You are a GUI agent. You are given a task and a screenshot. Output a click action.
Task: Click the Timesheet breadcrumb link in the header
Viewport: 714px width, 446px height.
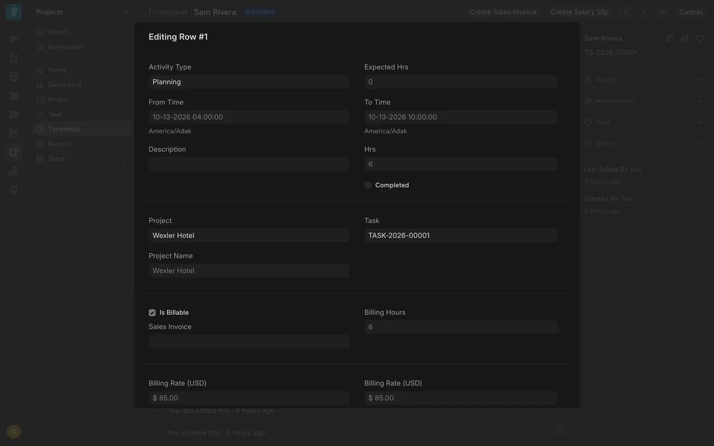coord(168,12)
